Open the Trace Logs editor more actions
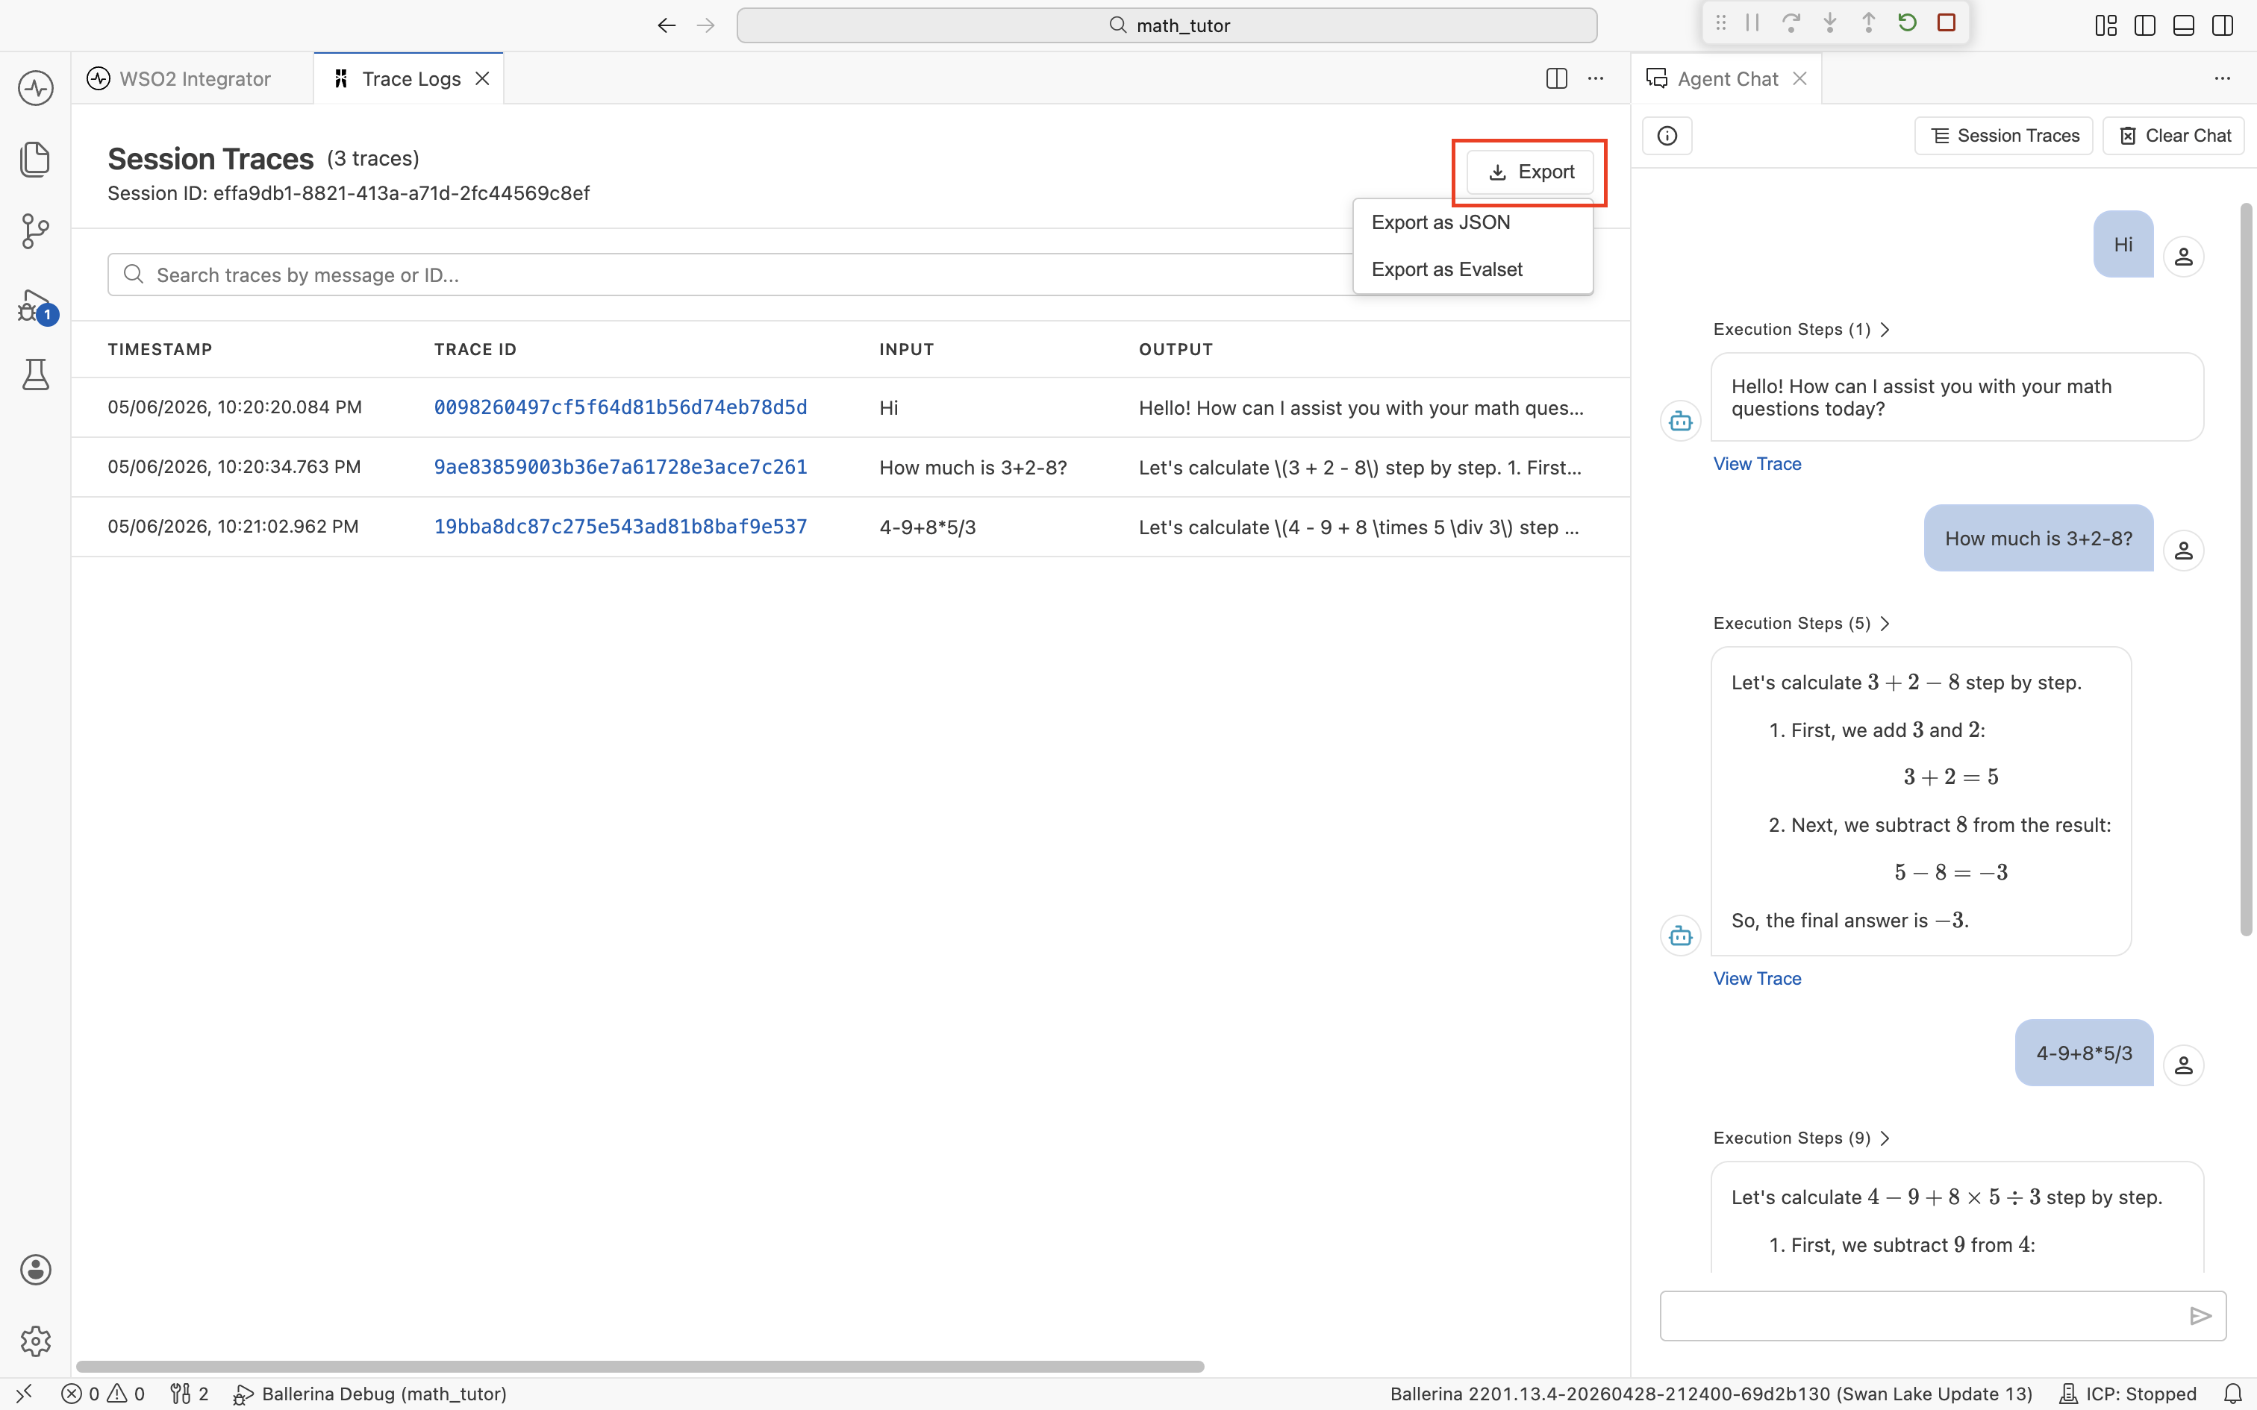Screen dimensions: 2257x1410 click(1596, 78)
